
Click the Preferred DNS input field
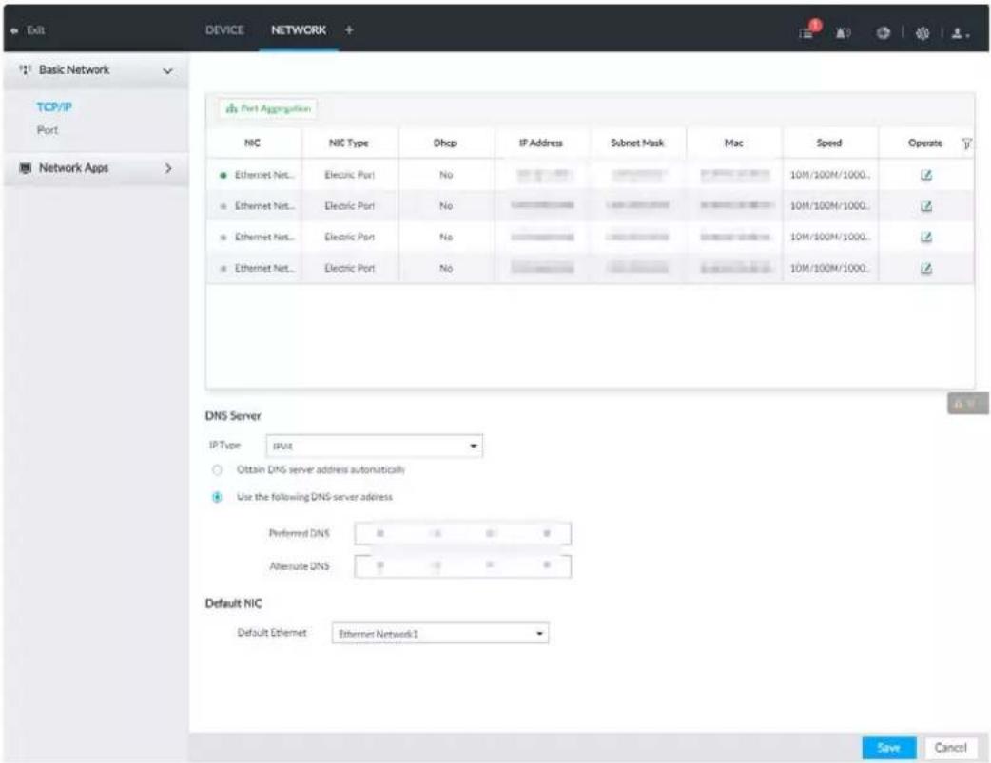click(462, 533)
